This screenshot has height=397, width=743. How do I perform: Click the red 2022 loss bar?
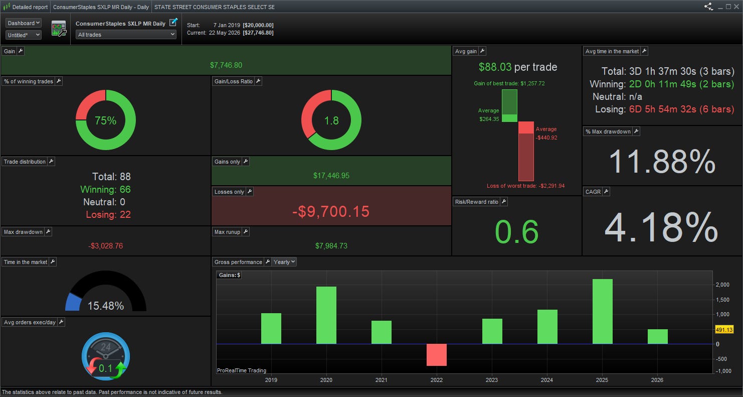tap(437, 355)
